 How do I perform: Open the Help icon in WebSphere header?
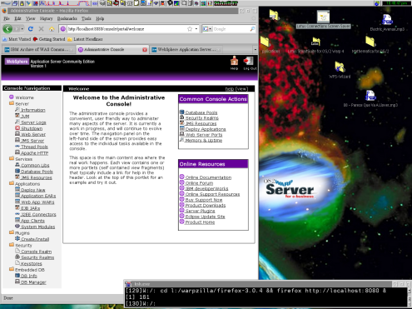[234, 61]
